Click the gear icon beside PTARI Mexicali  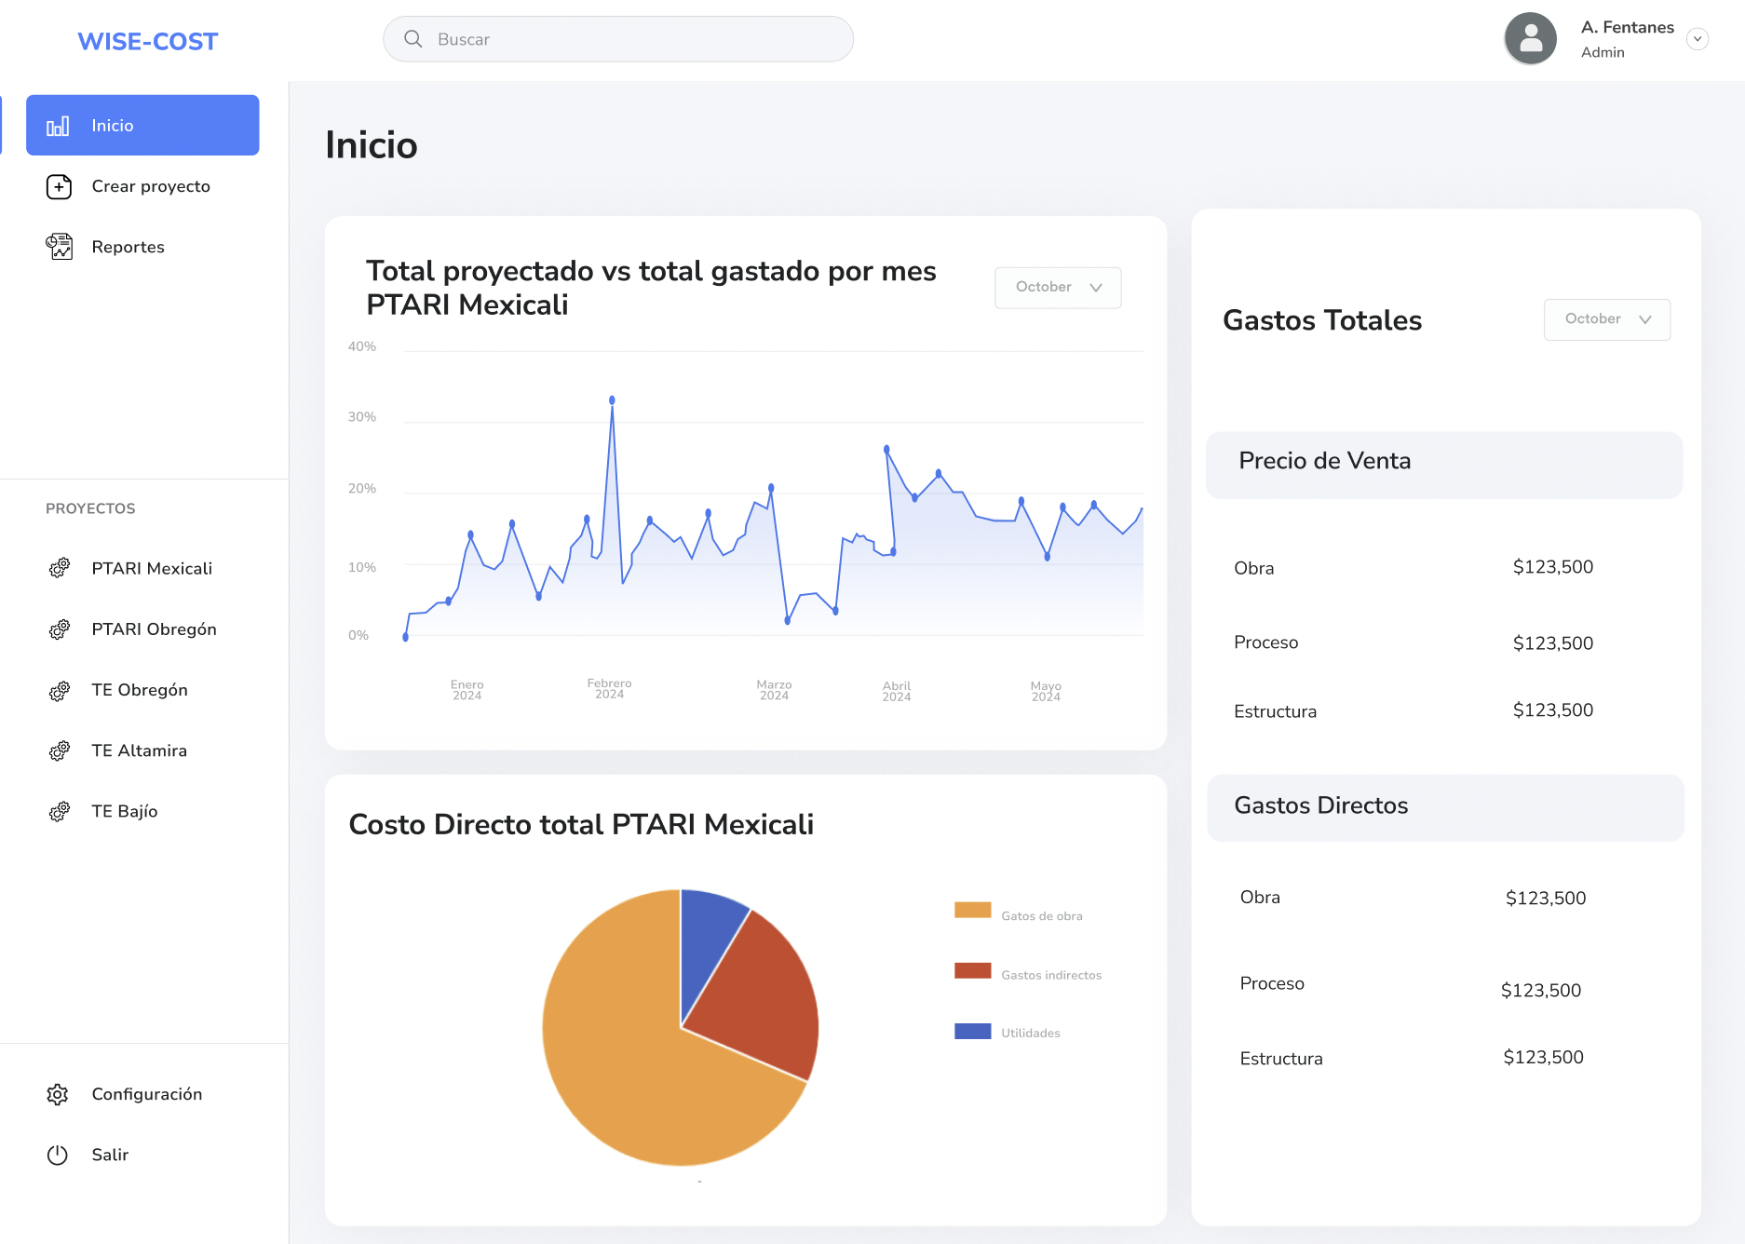click(60, 568)
